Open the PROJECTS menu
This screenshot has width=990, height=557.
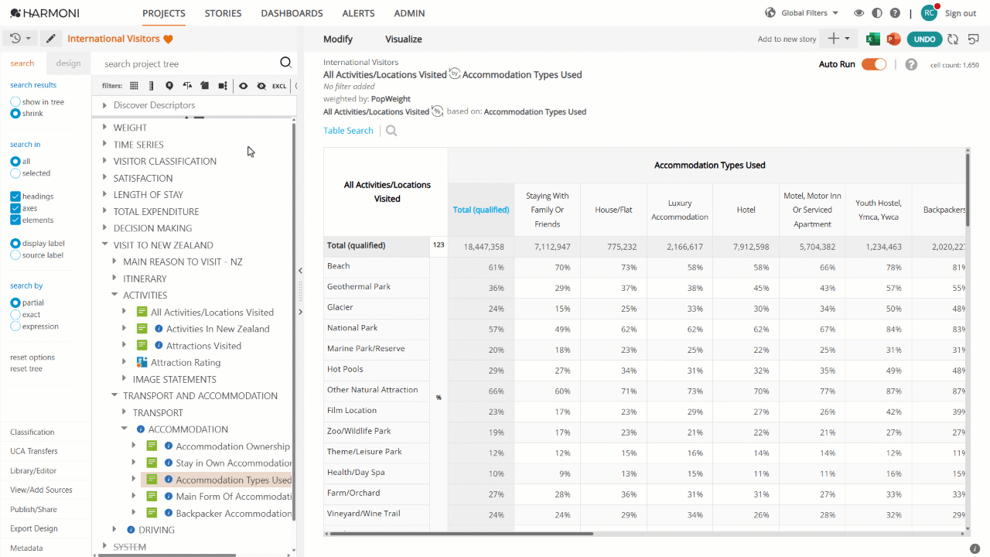(164, 13)
